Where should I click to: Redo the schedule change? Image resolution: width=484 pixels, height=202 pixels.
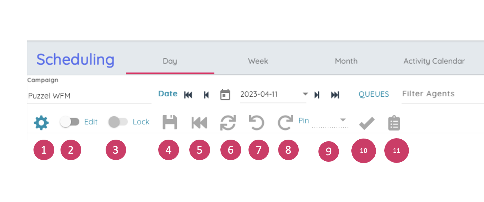tap(285, 123)
